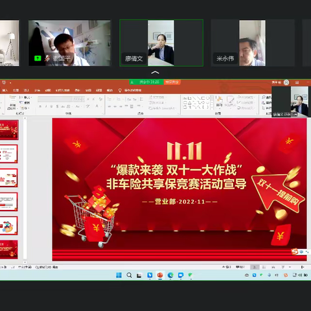Toggle Italic formatting in the ribbon
Screen dimensions: 311x311
point(46,106)
